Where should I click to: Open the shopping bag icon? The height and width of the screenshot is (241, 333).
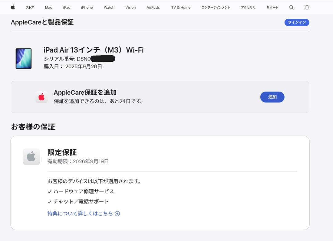pos(307,7)
